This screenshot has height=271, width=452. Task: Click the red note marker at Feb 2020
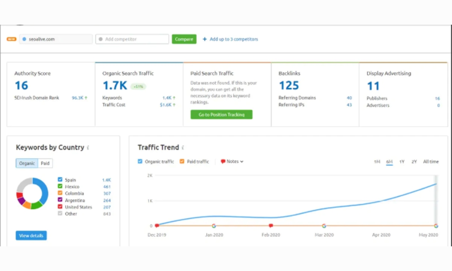[x=270, y=225]
